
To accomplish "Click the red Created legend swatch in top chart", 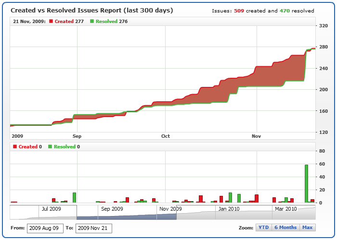I will point(51,22).
